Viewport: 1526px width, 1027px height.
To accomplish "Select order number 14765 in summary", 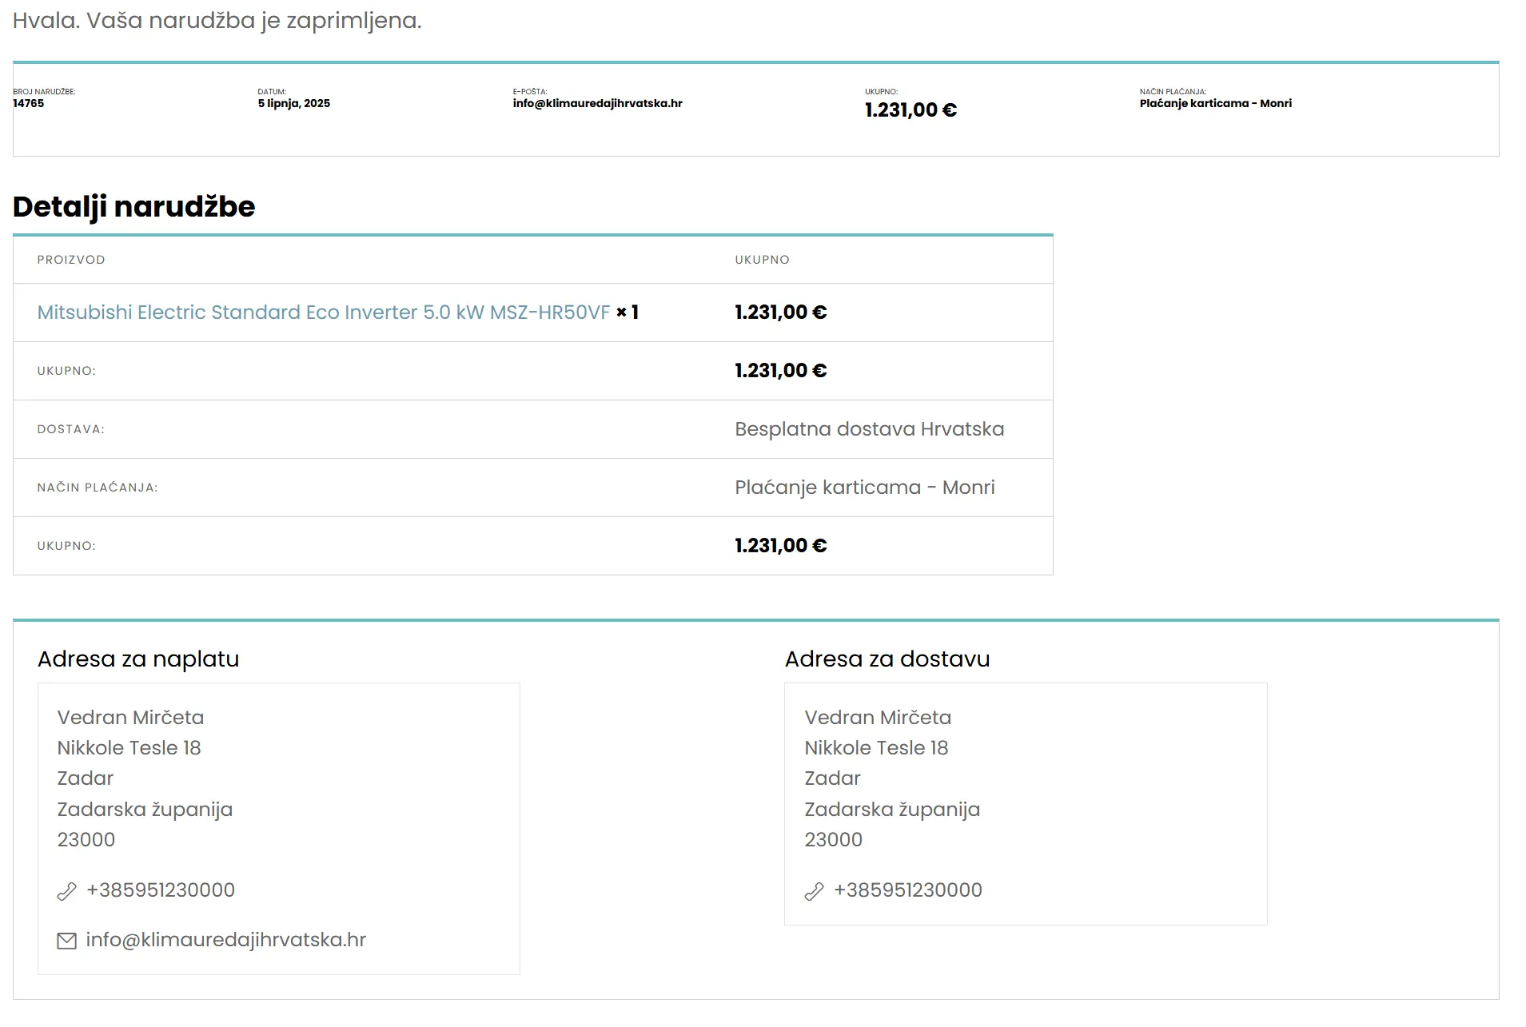I will click(29, 103).
